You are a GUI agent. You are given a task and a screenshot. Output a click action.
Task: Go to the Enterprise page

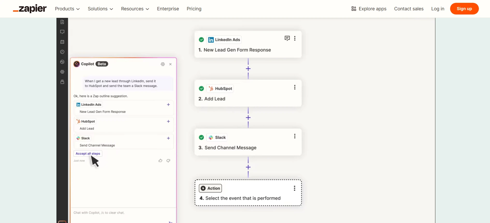(168, 9)
